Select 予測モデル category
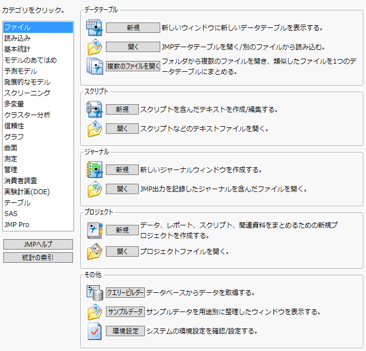This screenshot has width=366, height=351. pyautogui.click(x=38, y=71)
